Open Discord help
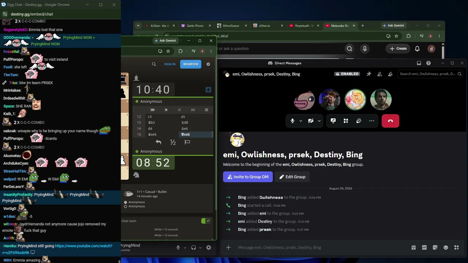The height and width of the screenshot is (263, 468). click(x=429, y=63)
